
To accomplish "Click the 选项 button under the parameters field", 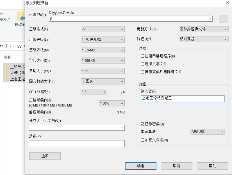I will click(x=45, y=156).
